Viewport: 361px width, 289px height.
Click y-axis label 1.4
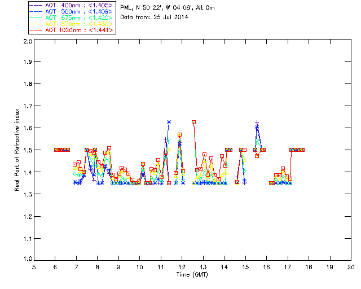(28, 172)
